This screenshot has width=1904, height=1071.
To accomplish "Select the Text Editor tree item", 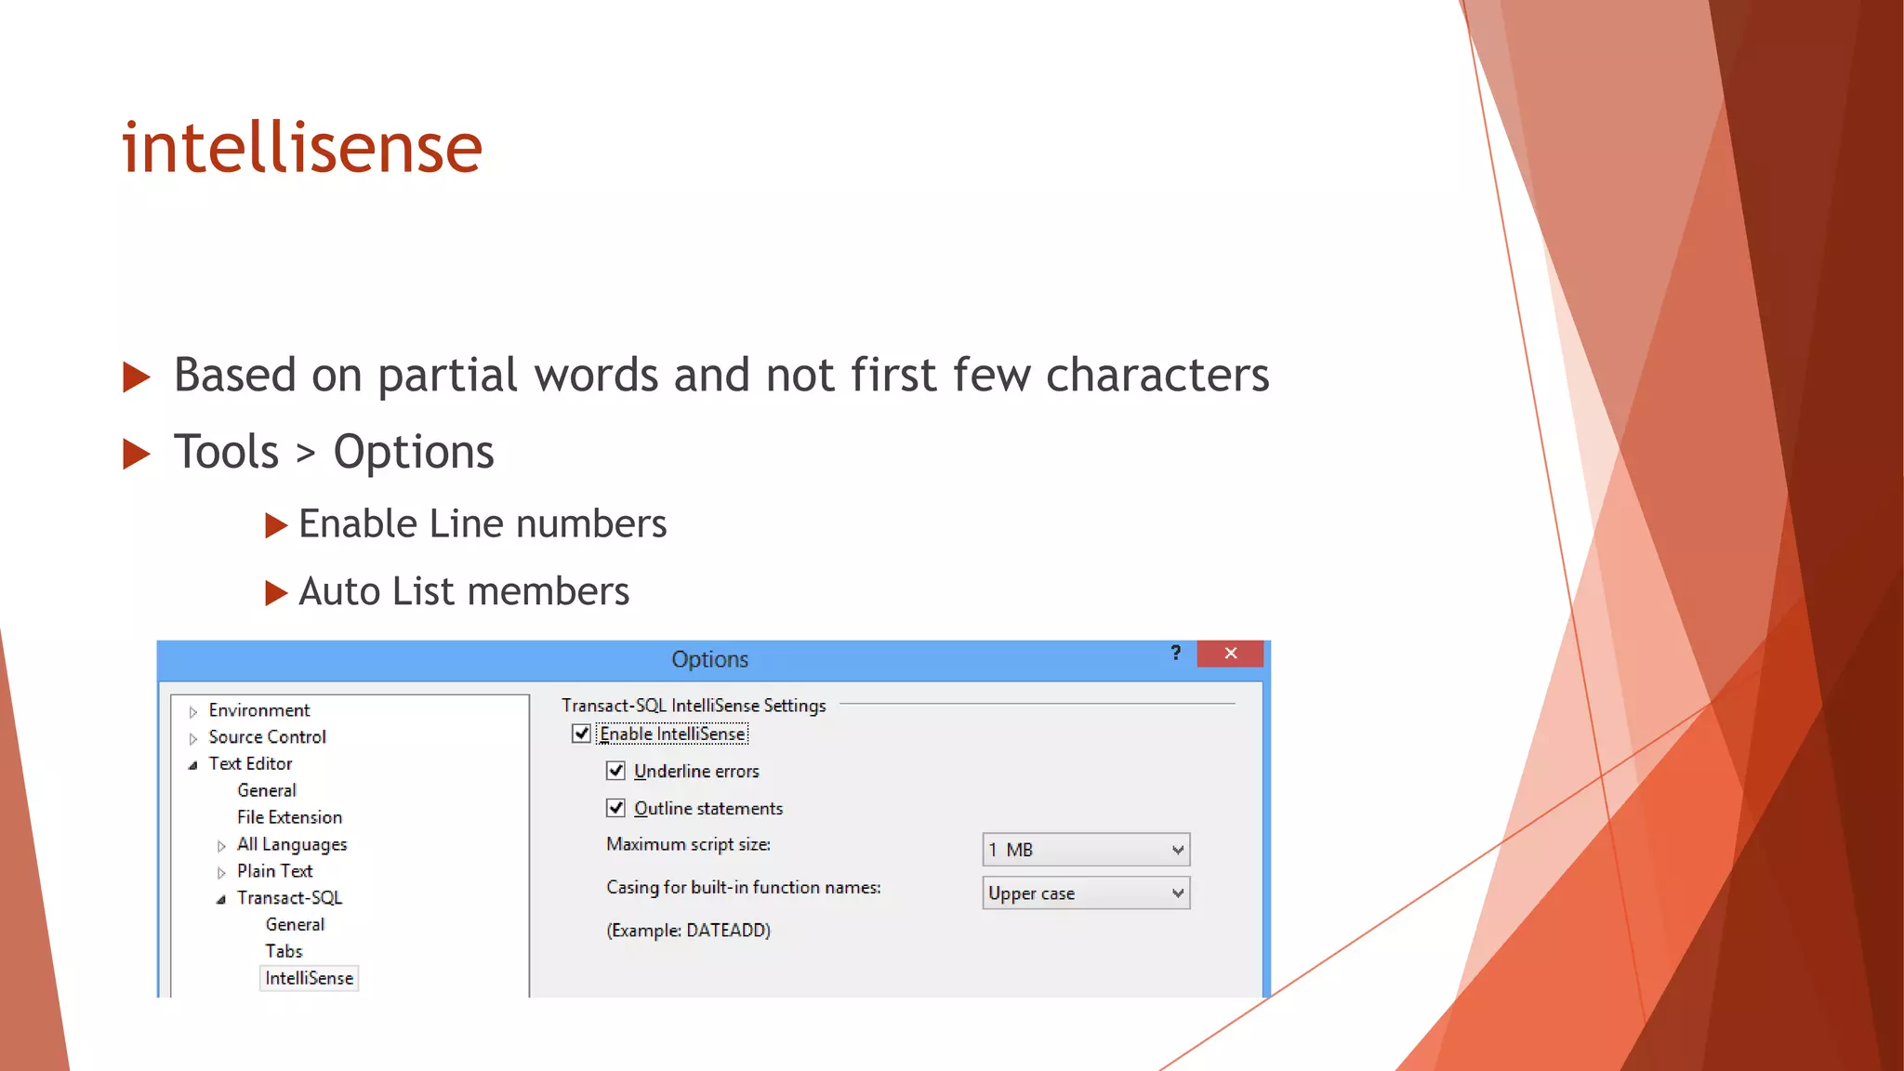I will click(x=251, y=763).
